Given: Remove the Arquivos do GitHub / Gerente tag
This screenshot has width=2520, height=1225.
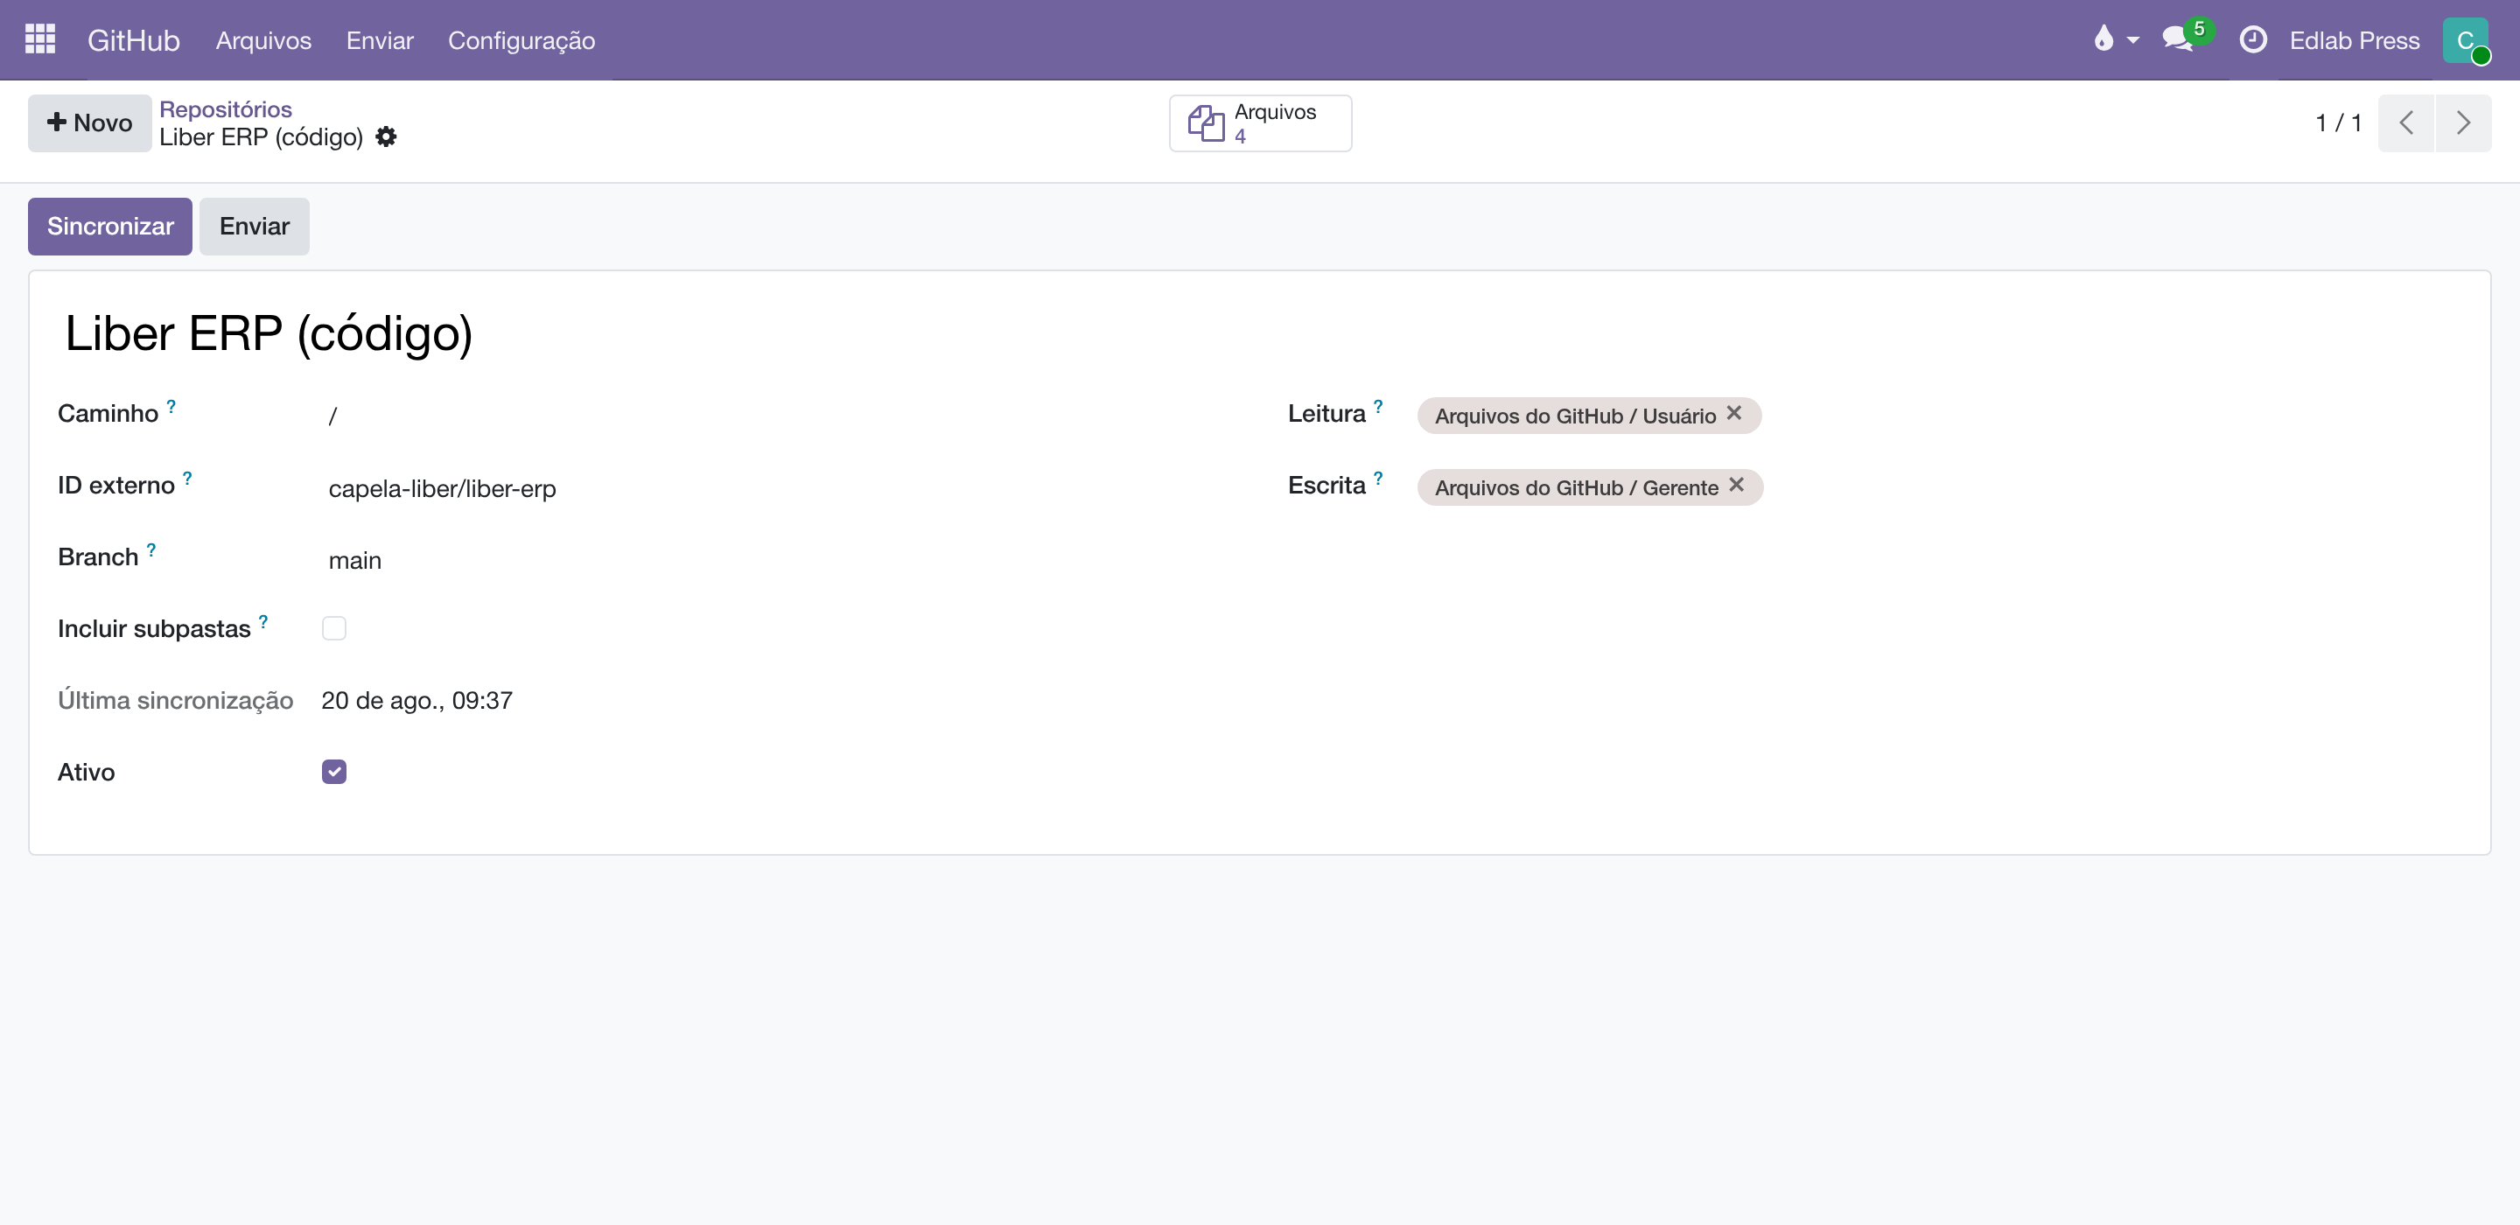Looking at the screenshot, I should 1735,486.
